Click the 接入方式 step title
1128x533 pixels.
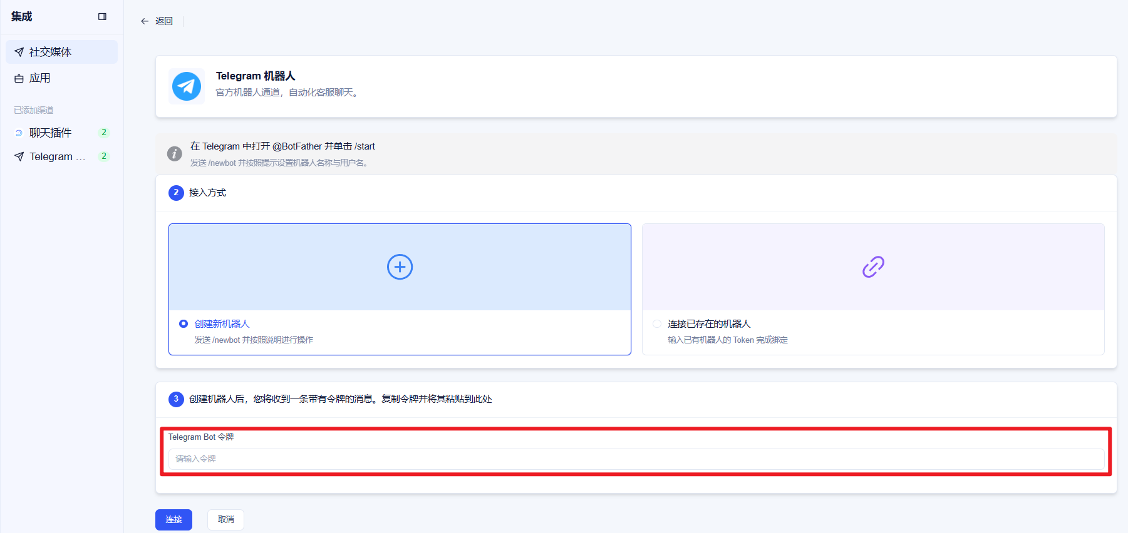point(208,193)
